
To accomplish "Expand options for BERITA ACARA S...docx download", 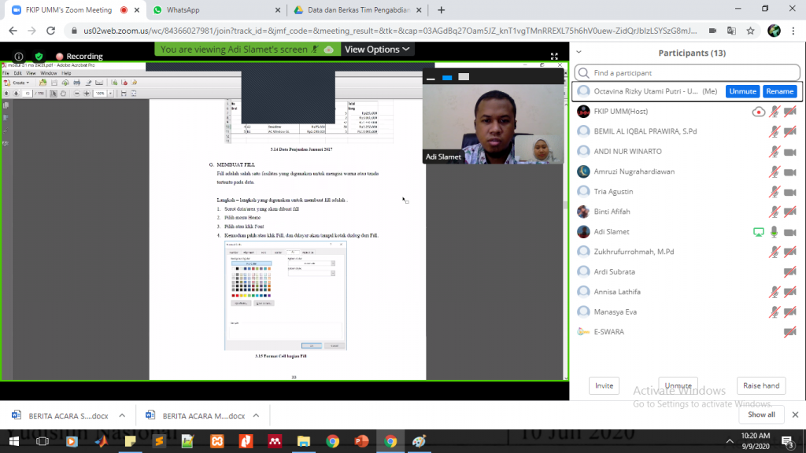I will [x=122, y=414].
